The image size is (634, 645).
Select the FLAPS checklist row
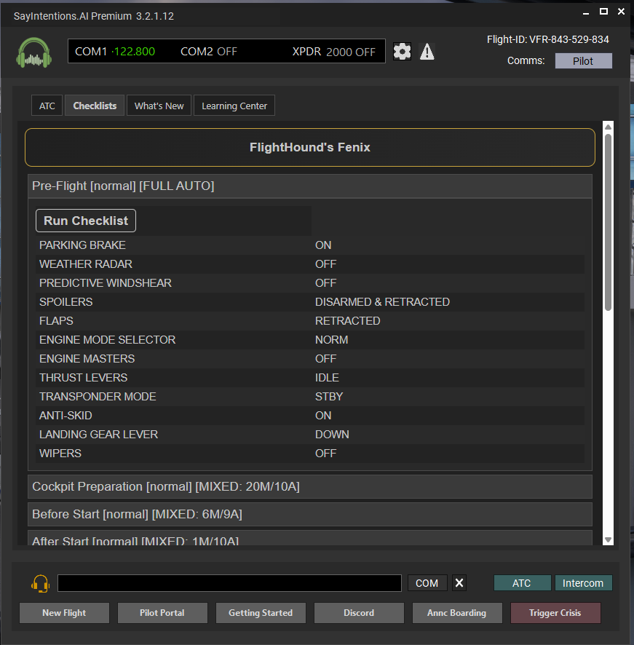click(x=310, y=321)
